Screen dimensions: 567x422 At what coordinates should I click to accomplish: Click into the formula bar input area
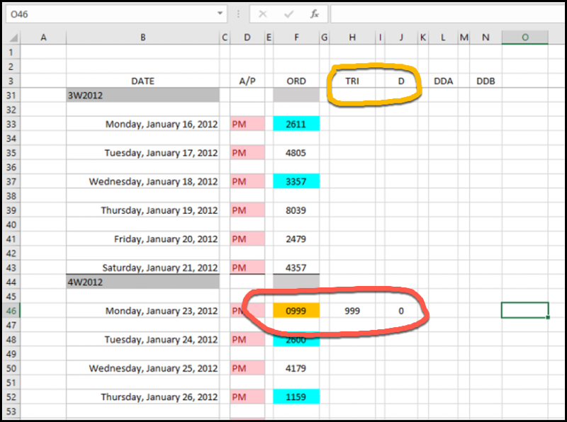(x=447, y=13)
